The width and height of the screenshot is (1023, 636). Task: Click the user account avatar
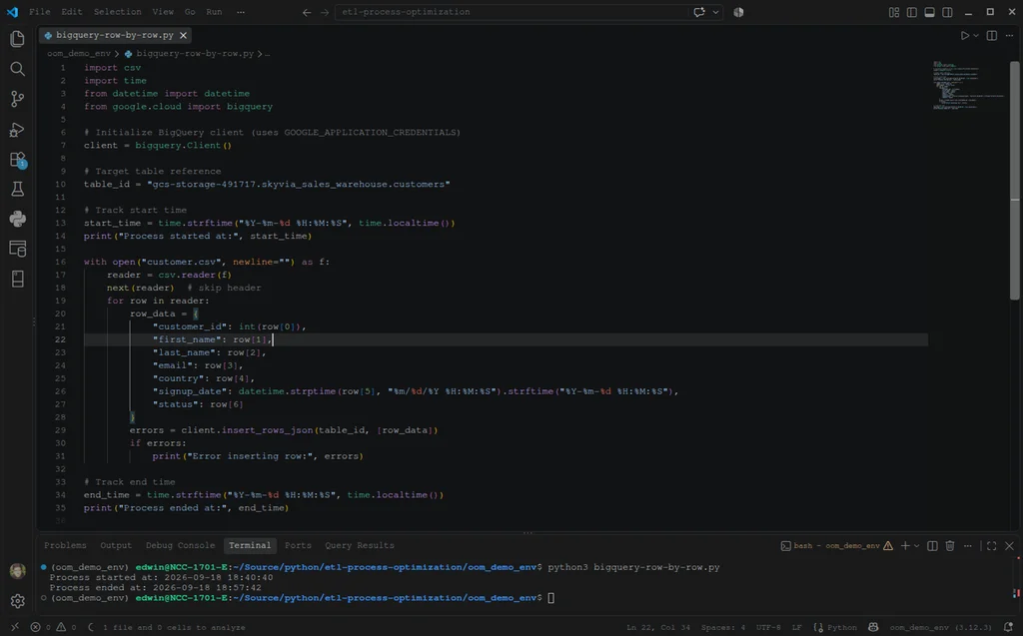point(18,571)
